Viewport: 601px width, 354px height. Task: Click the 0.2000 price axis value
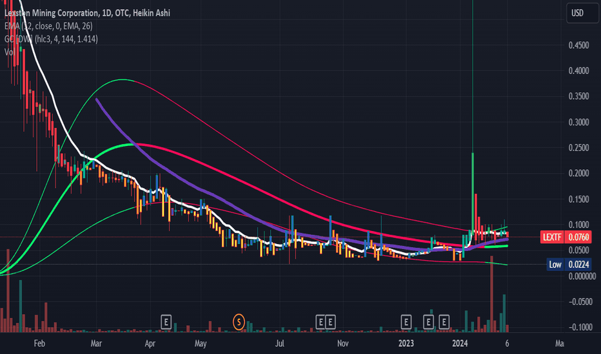click(x=579, y=173)
